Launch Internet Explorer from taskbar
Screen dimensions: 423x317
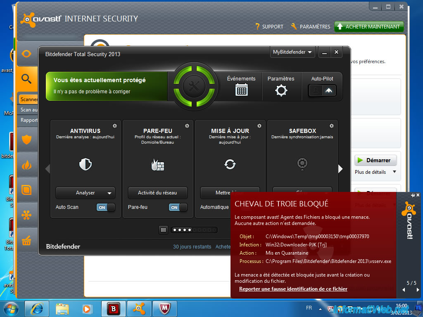point(37,309)
